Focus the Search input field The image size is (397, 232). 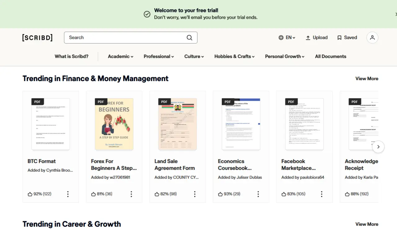[126, 38]
